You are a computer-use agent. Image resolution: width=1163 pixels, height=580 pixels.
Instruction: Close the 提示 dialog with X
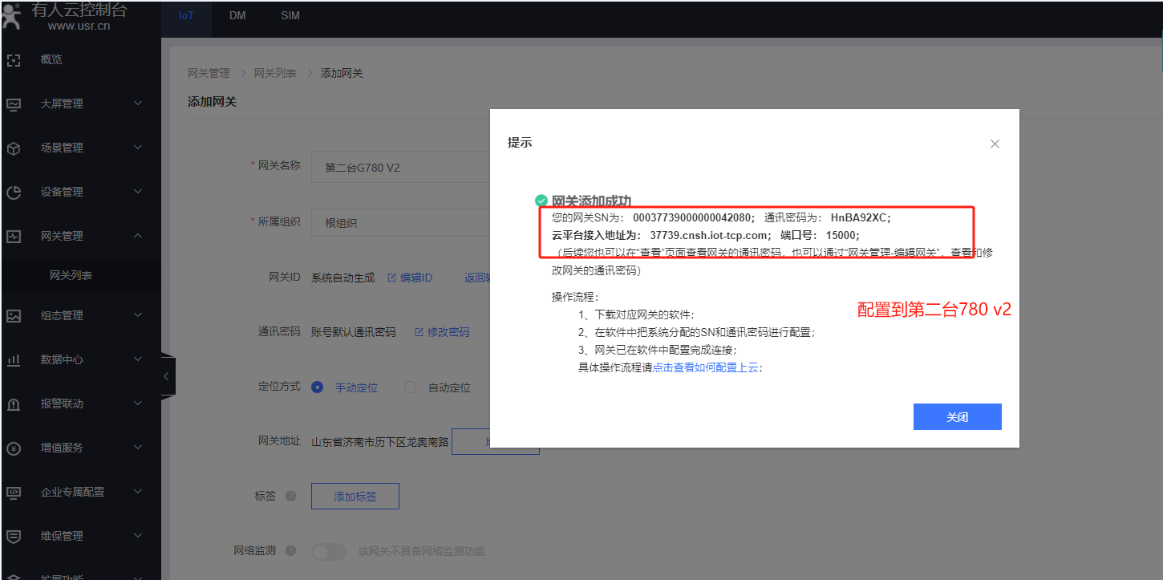995,144
